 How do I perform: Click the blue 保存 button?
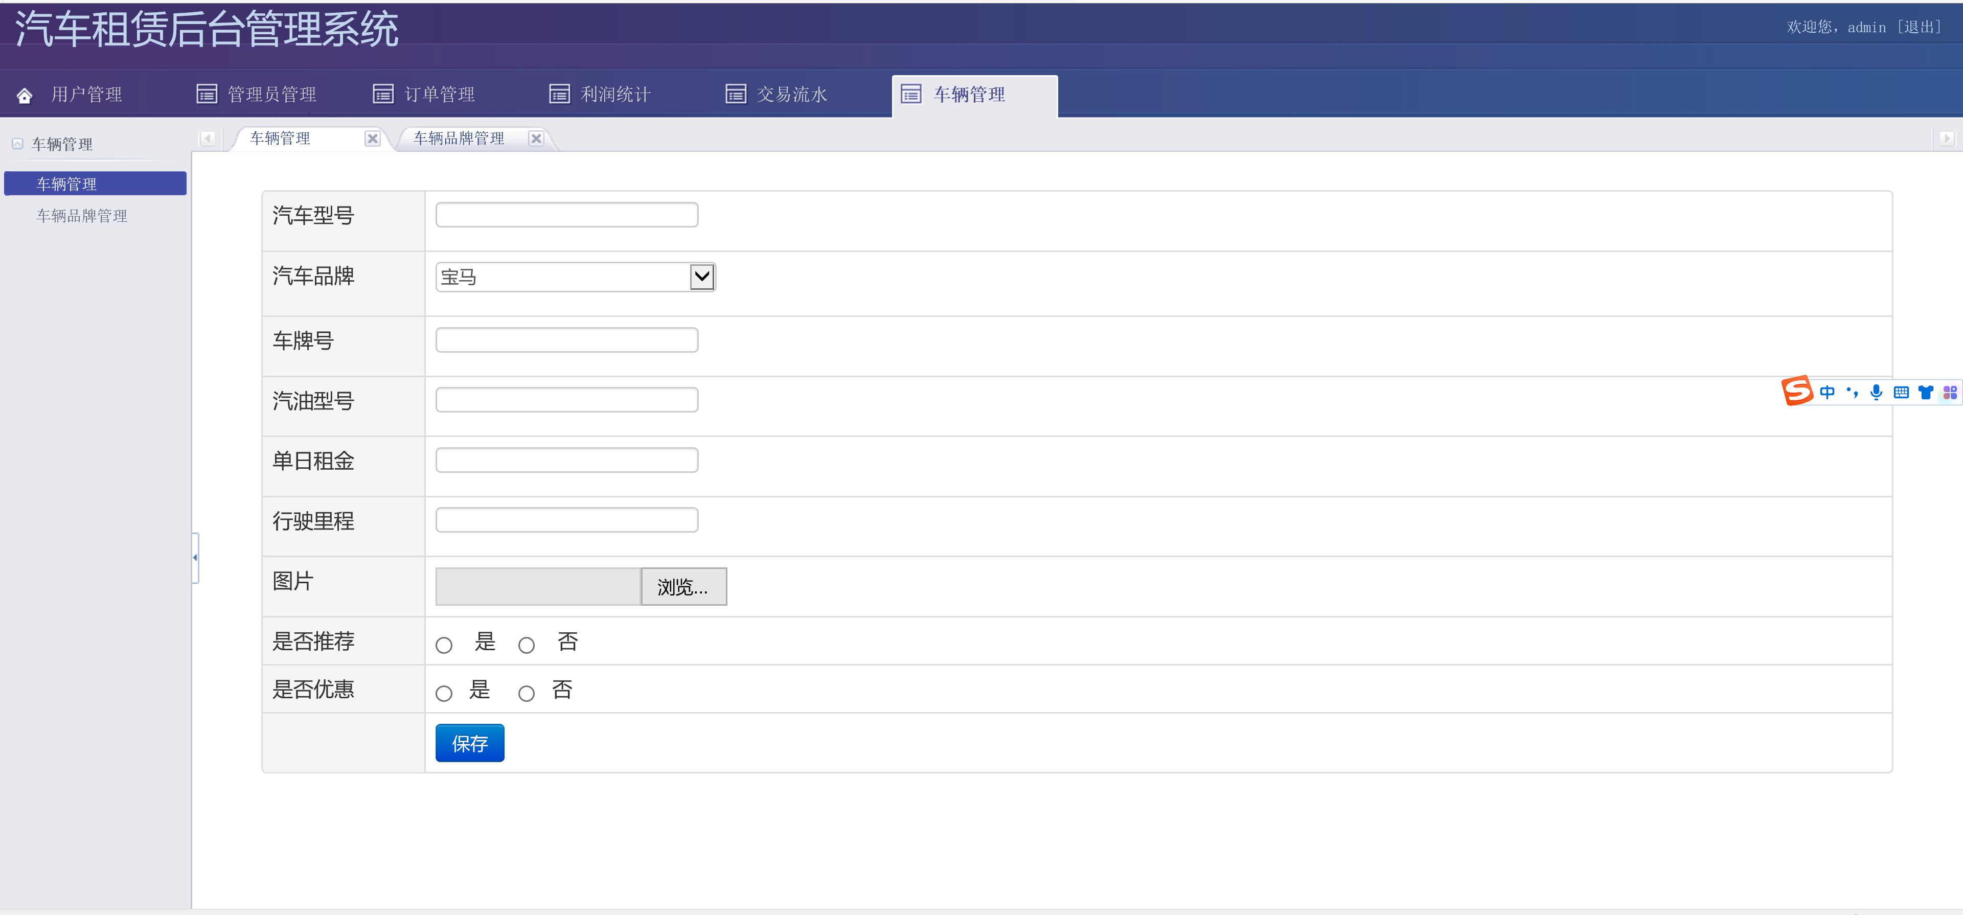click(x=469, y=743)
